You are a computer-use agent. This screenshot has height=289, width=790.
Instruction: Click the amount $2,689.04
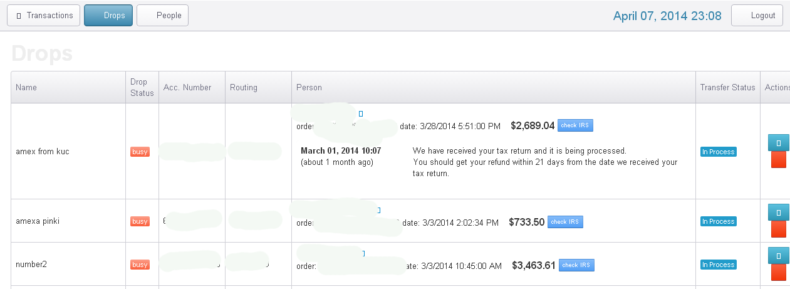click(533, 125)
